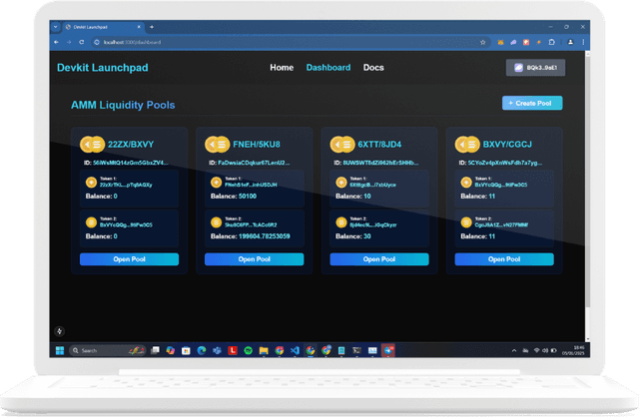View site information icon
Image resolution: width=639 pixels, height=417 pixels.
97,42
